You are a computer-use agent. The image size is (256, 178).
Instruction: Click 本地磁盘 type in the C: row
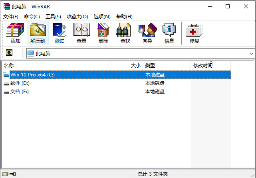155,75
